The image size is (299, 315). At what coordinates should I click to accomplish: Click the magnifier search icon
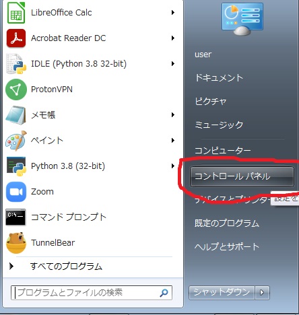(164, 293)
